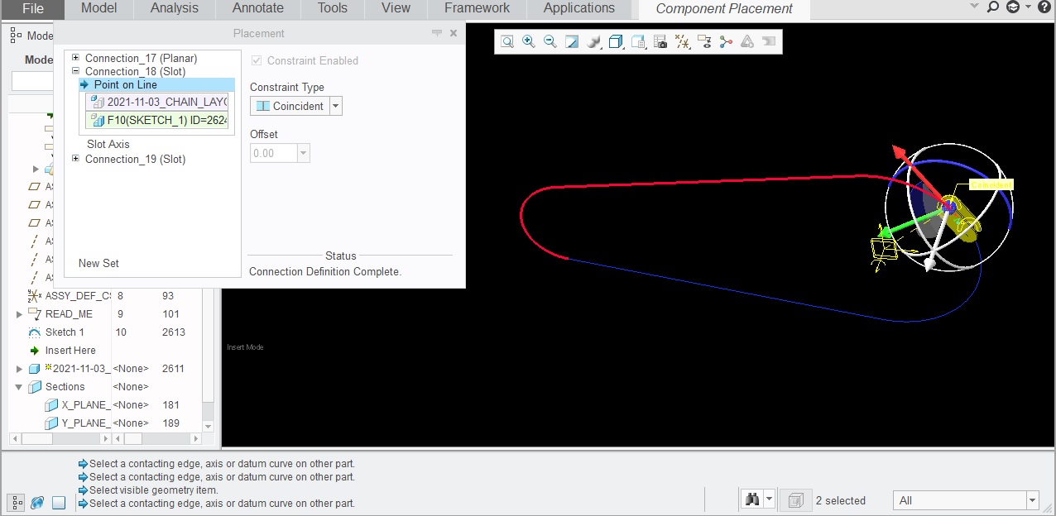Click the annotation display eye icon
Screen dimensions: 1056x516
[x=705, y=41]
